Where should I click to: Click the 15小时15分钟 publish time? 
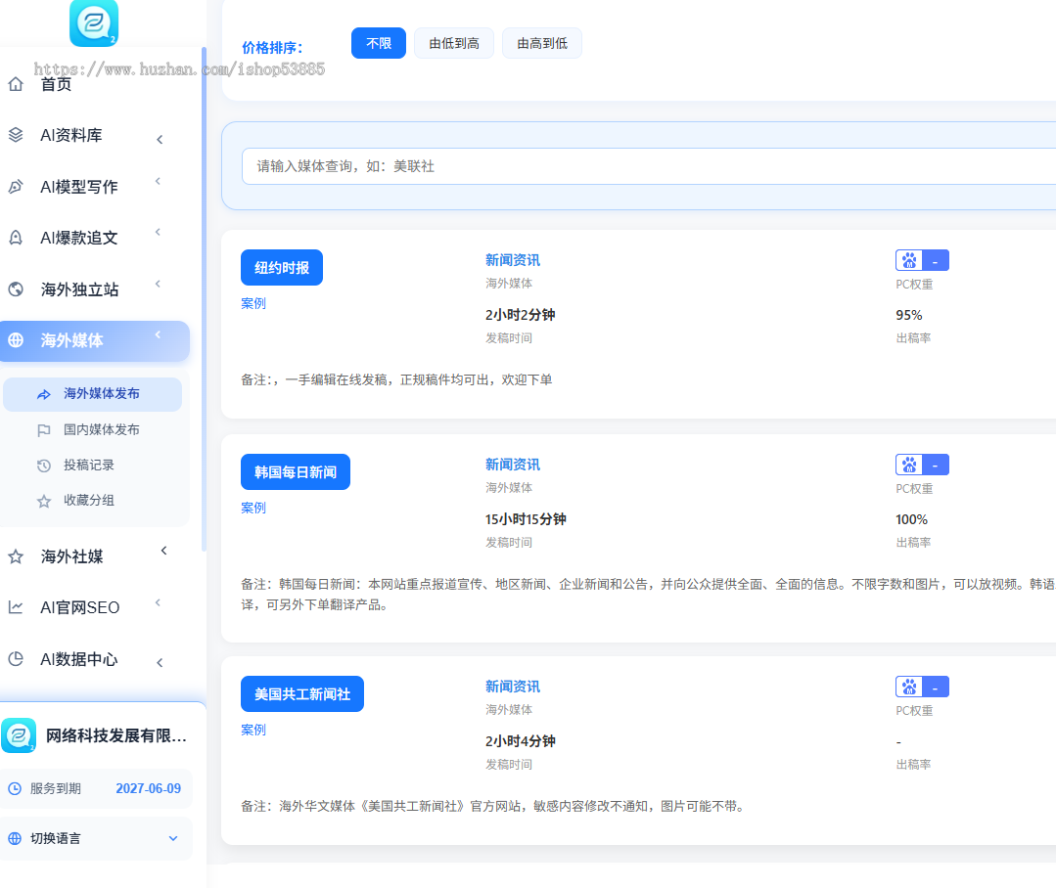point(526,519)
